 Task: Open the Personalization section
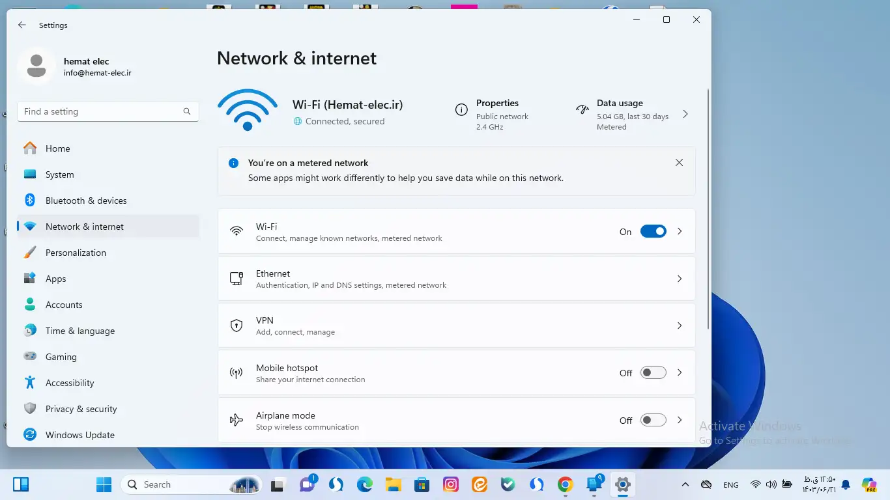coord(76,253)
